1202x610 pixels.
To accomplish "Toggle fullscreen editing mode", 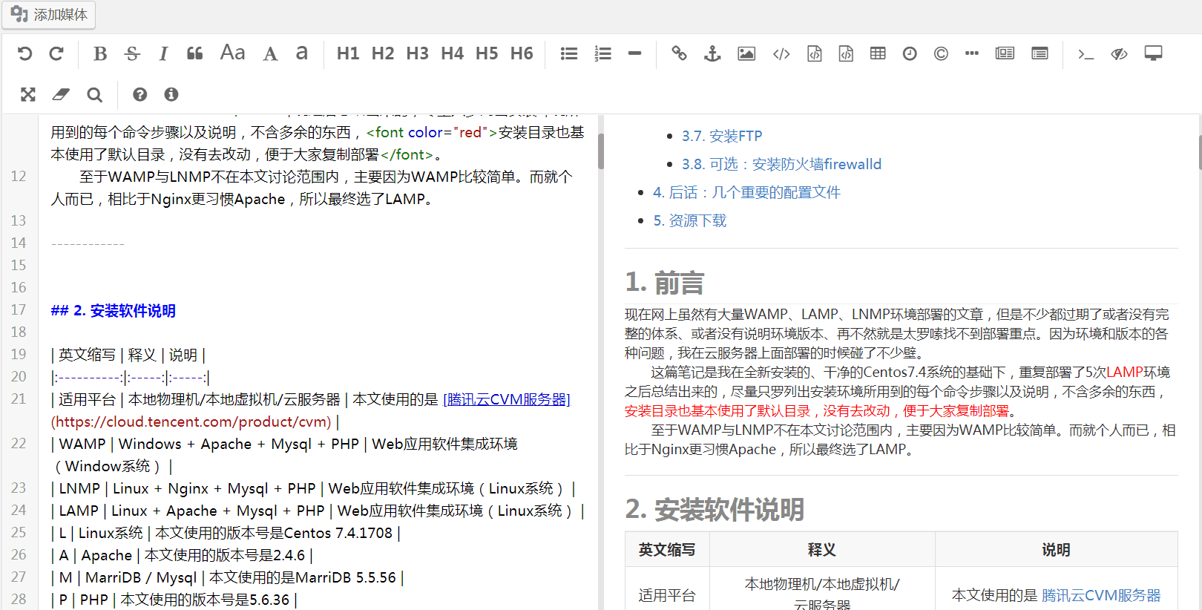I will pos(28,94).
